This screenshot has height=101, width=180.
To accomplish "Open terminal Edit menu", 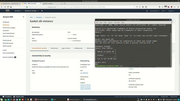I will [x=101, y=22].
